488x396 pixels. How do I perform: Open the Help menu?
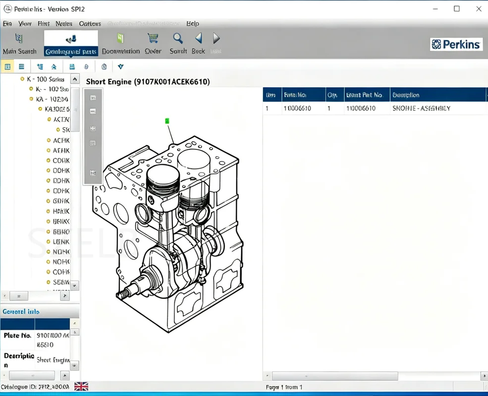(x=193, y=24)
